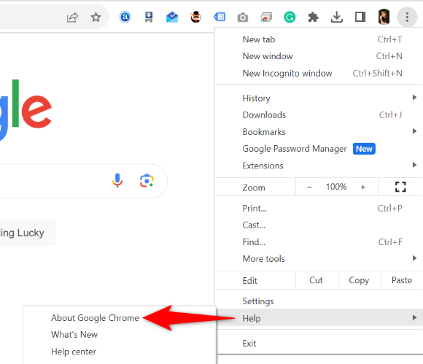Open Downloads from the menu

[319, 115]
